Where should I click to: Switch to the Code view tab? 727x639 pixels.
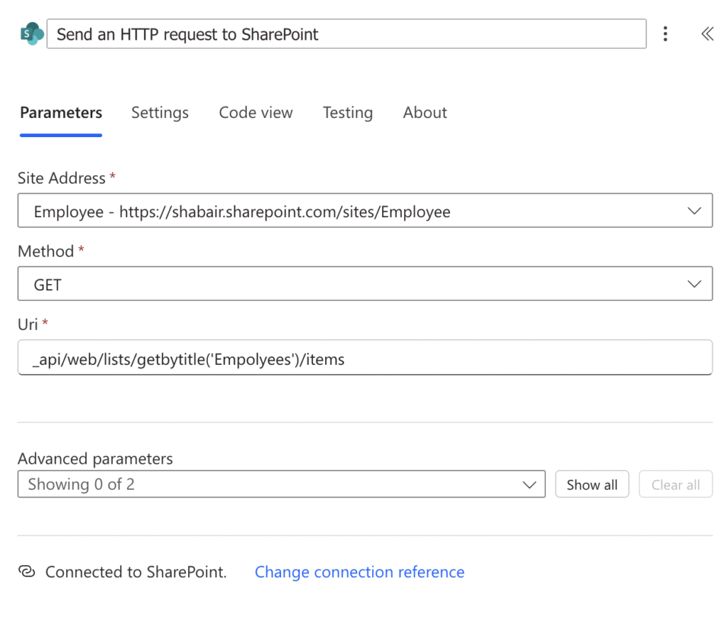point(256,112)
